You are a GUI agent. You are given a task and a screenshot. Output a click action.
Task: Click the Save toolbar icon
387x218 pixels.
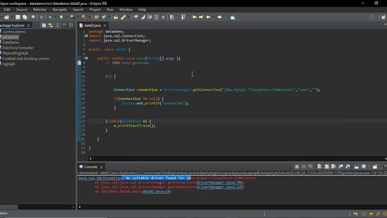click(18, 17)
